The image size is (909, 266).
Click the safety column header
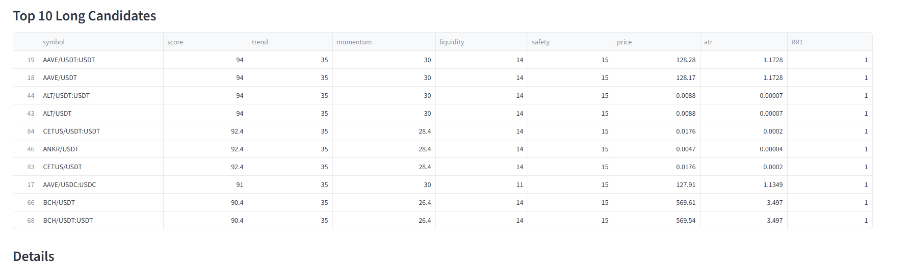pos(540,42)
